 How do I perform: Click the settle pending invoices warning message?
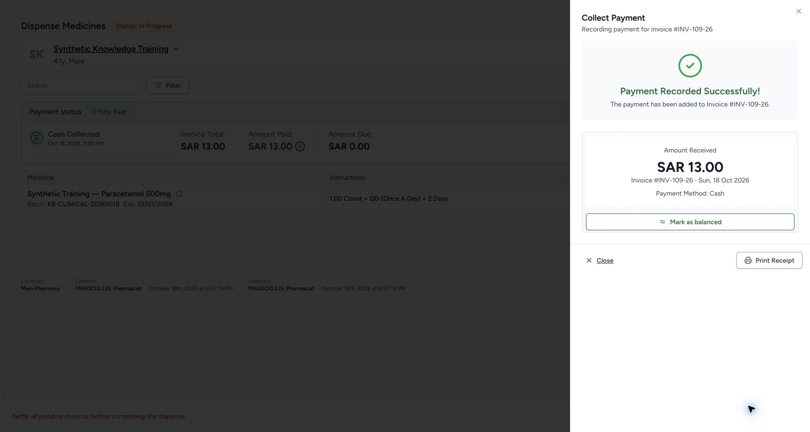tap(99, 416)
